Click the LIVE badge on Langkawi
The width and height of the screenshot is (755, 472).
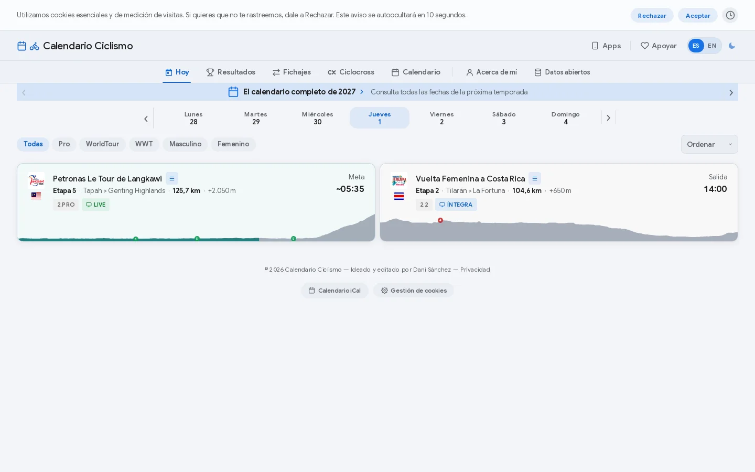[95, 205]
